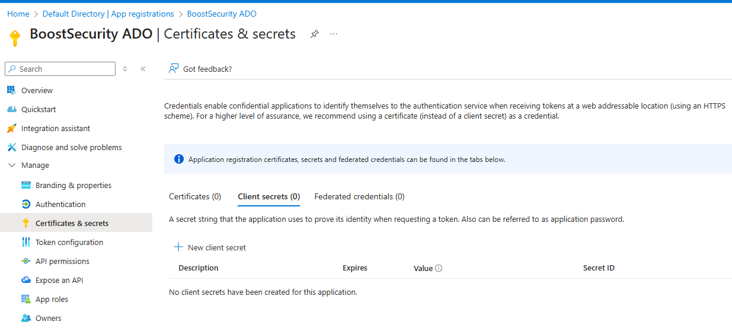Open the ellipsis more options menu

point(334,34)
